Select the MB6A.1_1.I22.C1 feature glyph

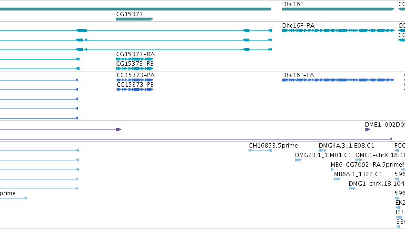337,179
